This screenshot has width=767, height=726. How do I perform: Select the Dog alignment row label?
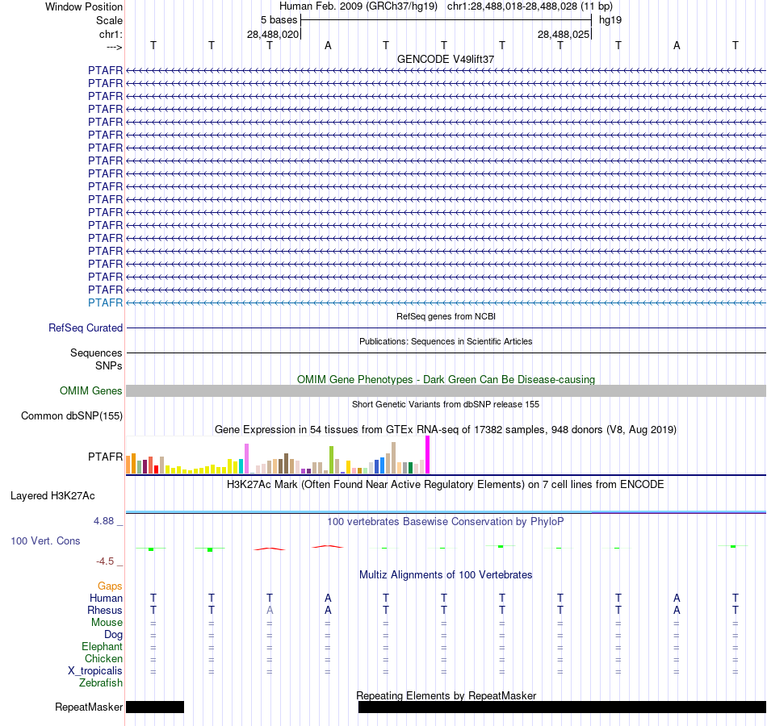pyautogui.click(x=113, y=635)
